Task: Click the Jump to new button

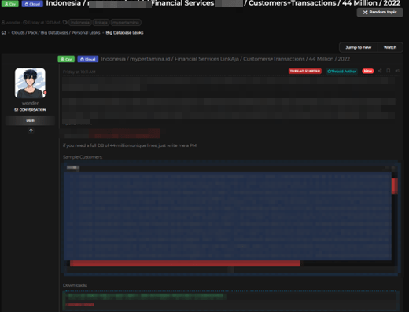Action: tap(359, 47)
